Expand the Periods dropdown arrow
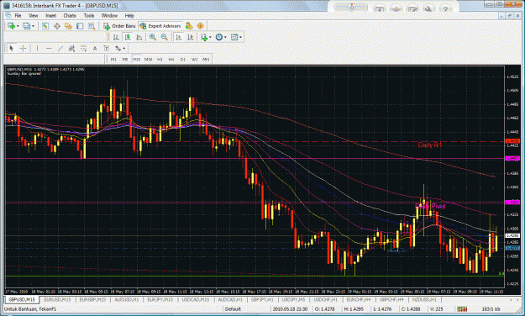The image size is (525, 316). click(x=226, y=37)
